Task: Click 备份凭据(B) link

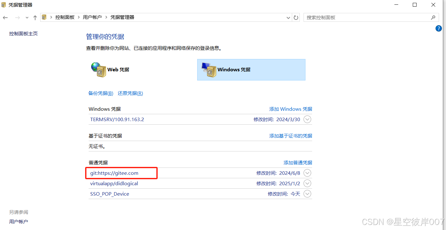Action: [x=101, y=93]
